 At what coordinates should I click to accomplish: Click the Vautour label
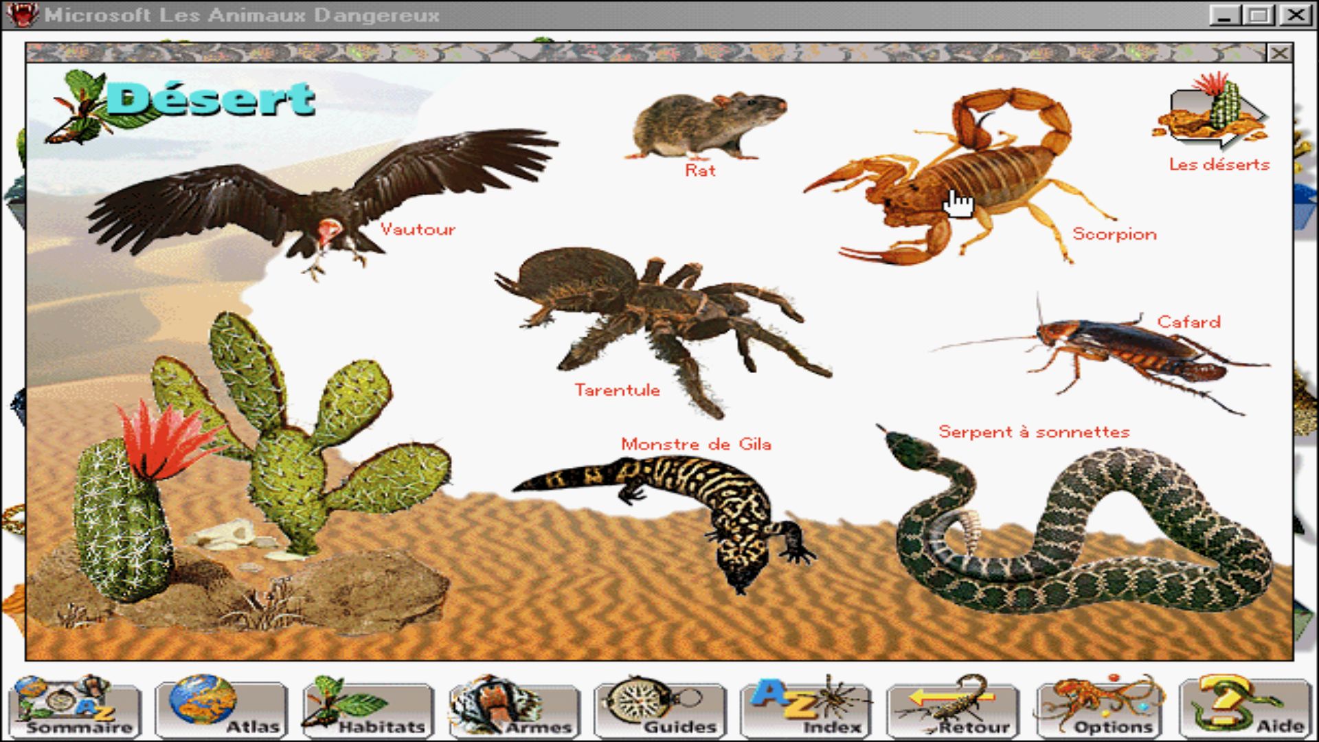[x=418, y=229]
